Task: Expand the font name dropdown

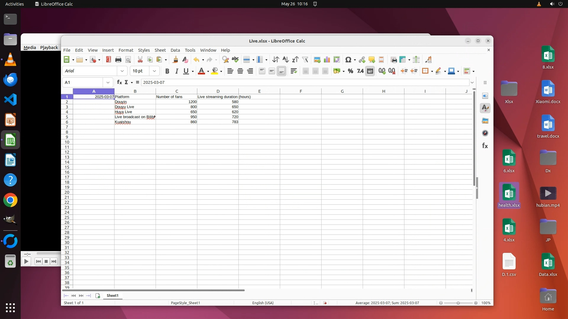Action: click(x=122, y=71)
